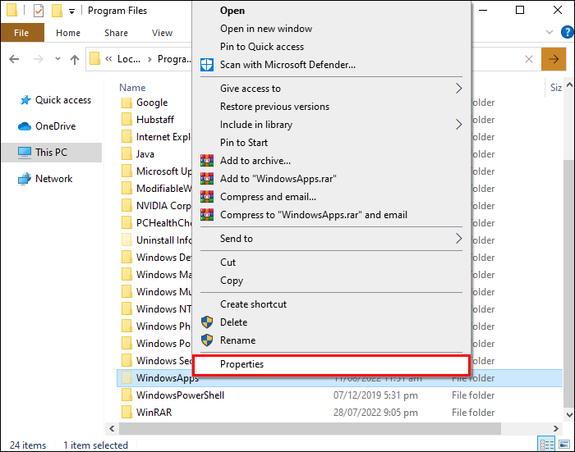Click the admin shield icon next to Rename
The width and height of the screenshot is (575, 452).
click(207, 340)
